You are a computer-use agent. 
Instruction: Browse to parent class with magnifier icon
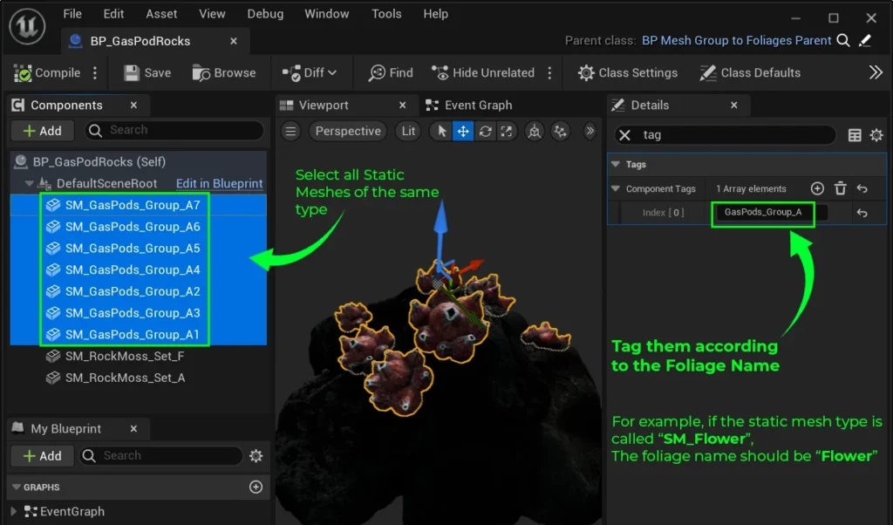(x=843, y=40)
